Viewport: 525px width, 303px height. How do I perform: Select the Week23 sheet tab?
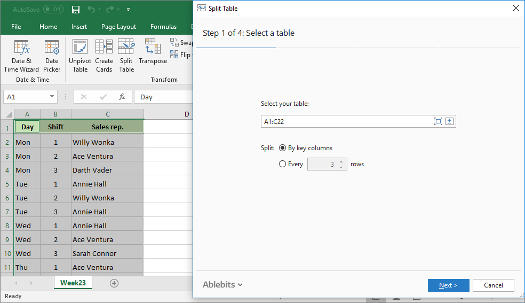tap(73, 283)
